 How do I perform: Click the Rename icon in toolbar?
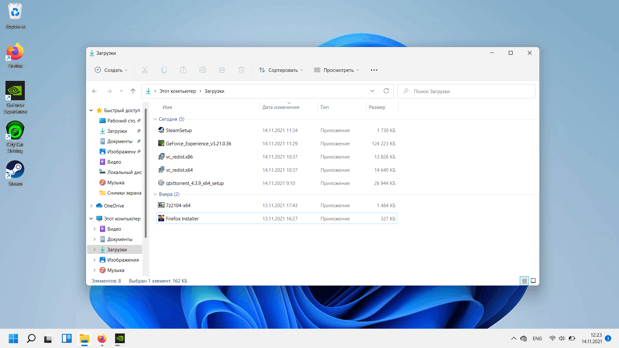click(x=203, y=70)
